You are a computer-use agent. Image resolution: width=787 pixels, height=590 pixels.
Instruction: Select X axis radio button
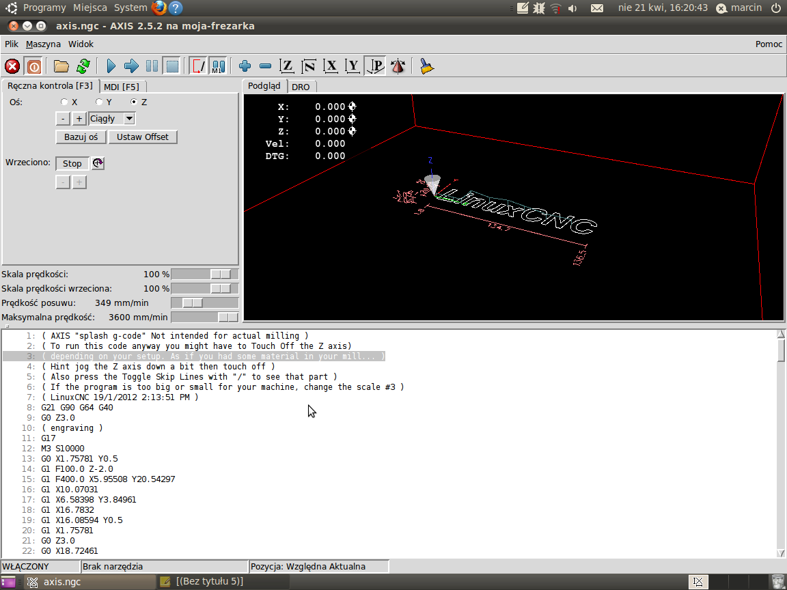tap(64, 102)
